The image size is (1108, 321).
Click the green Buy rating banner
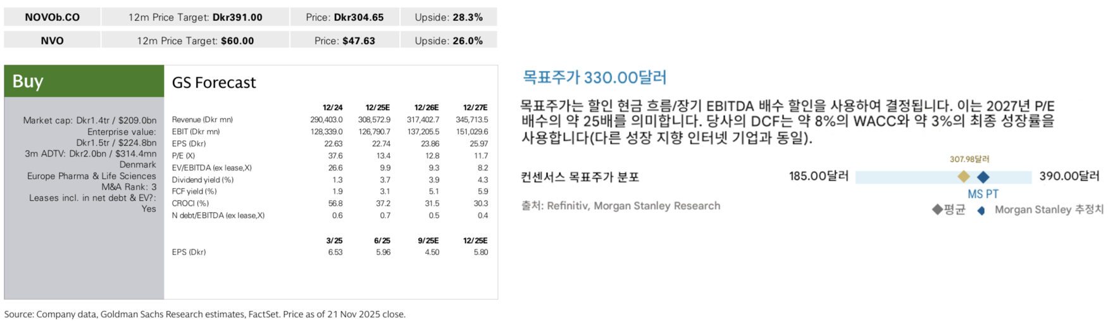tap(84, 81)
